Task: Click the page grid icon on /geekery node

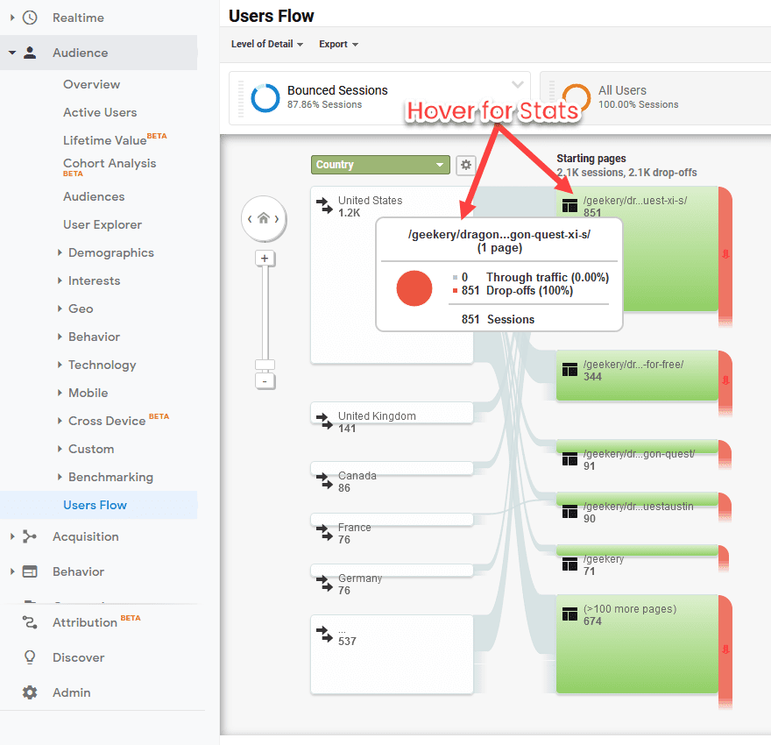Action: coord(570,564)
